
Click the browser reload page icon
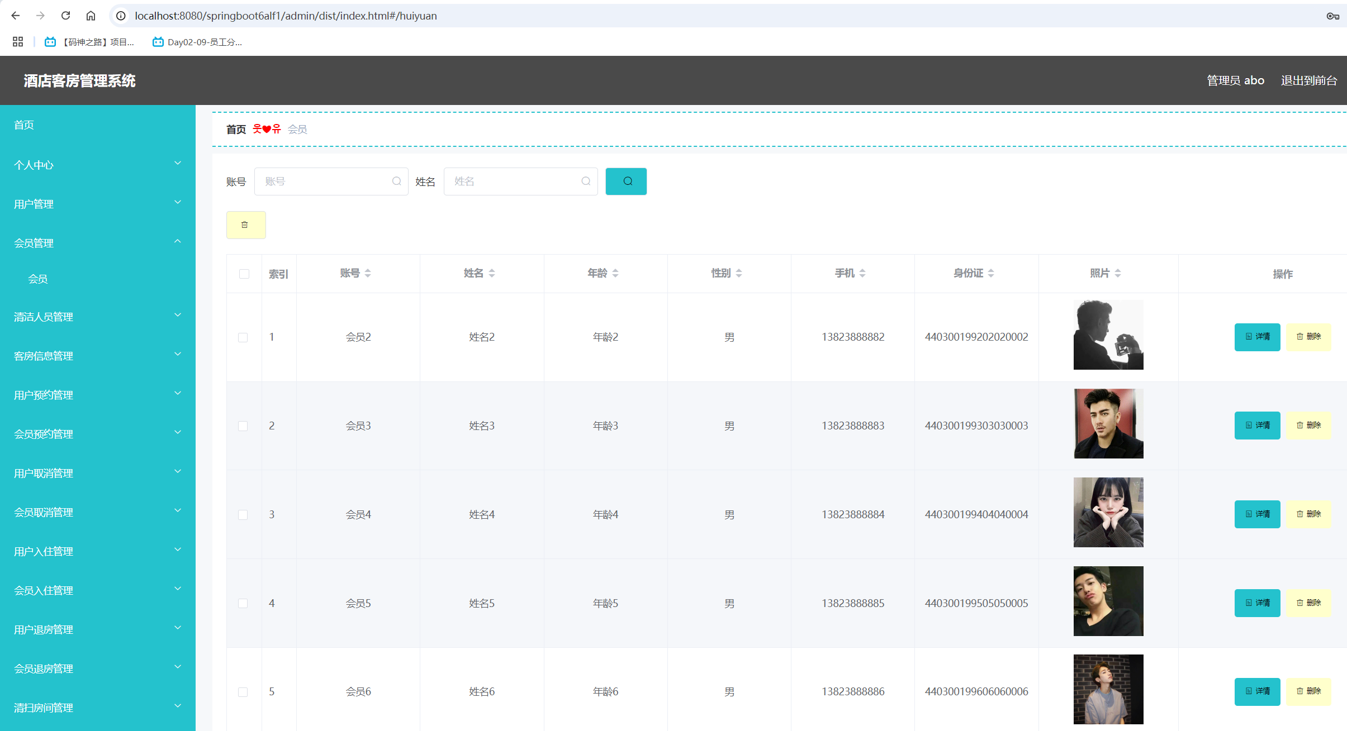tap(65, 16)
